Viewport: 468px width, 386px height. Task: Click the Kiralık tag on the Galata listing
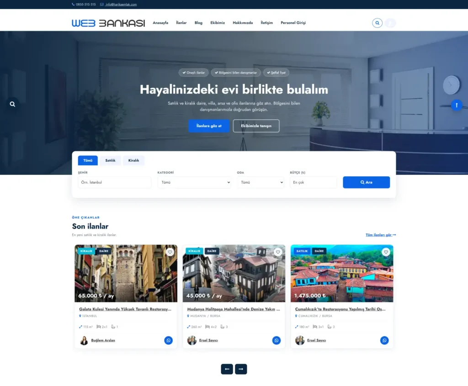tap(86, 251)
